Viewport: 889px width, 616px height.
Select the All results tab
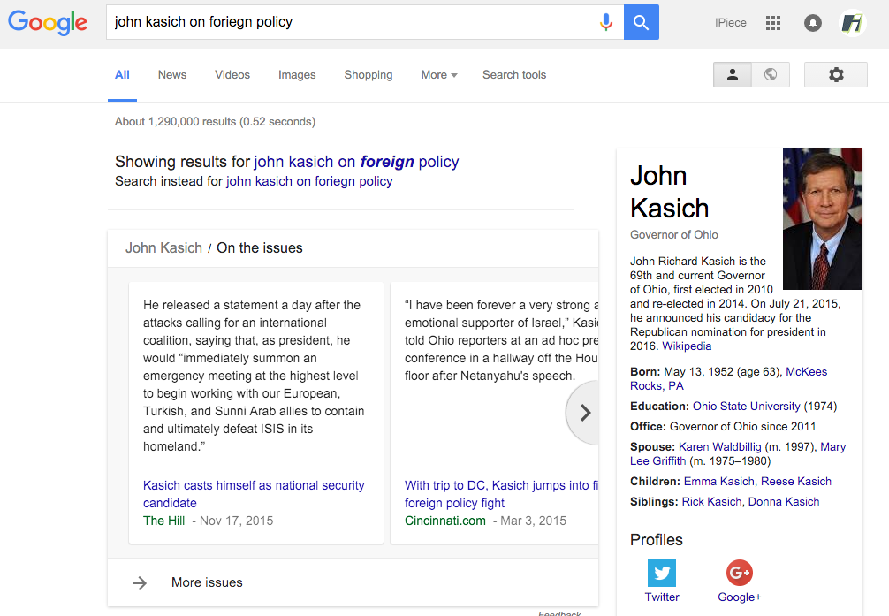point(122,75)
